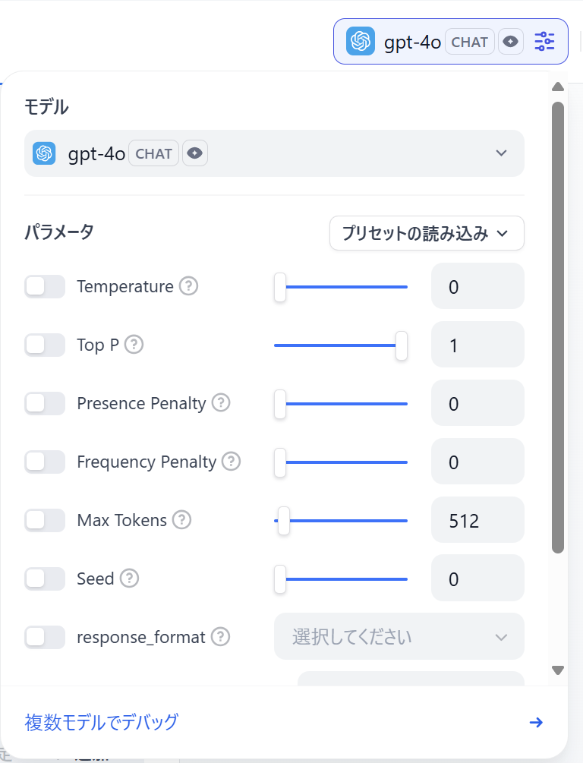The width and height of the screenshot is (583, 763).
Task: Click arrow icon beside 複数モデルでデバッグ
Action: click(536, 722)
